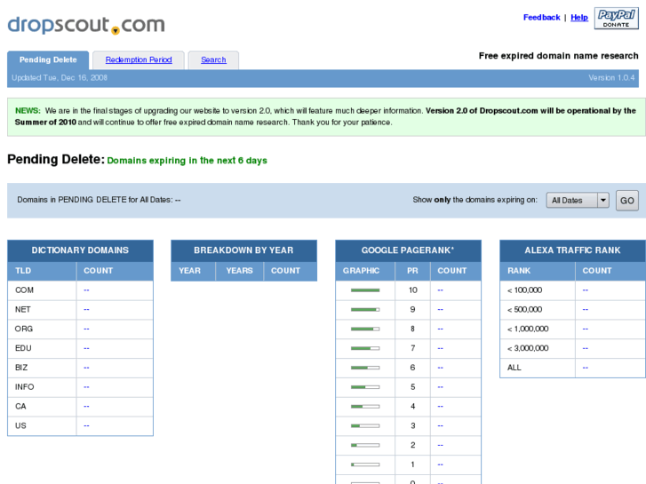Click the PageRank 8 count link
The height and width of the screenshot is (484, 646).
click(x=441, y=329)
